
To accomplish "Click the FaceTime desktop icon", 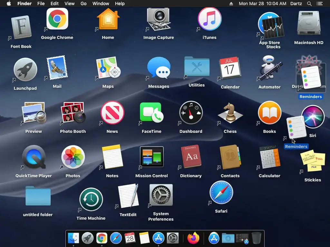I will click(151, 113).
